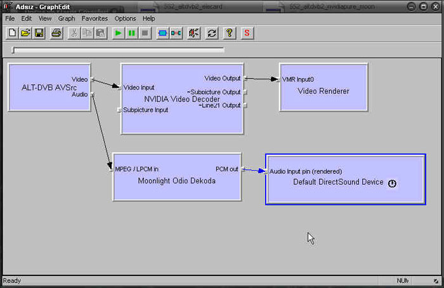Insert a filter with blue rectangle icon

[162, 33]
